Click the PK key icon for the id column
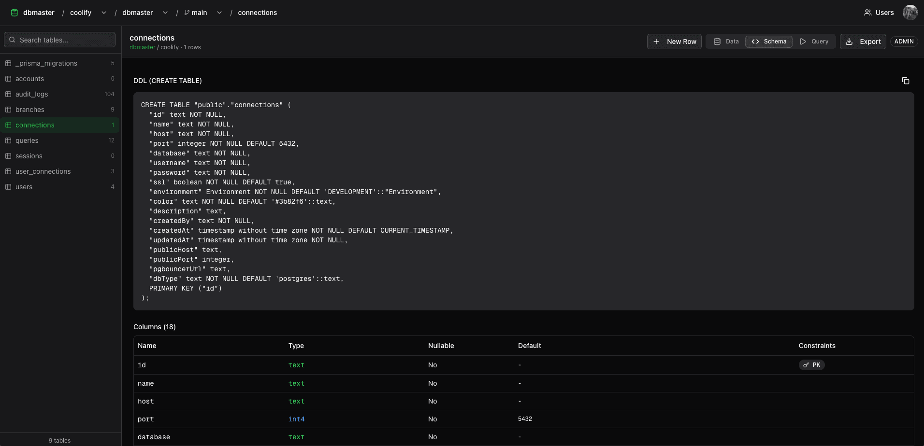Image resolution: width=924 pixels, height=446 pixels. click(x=805, y=365)
